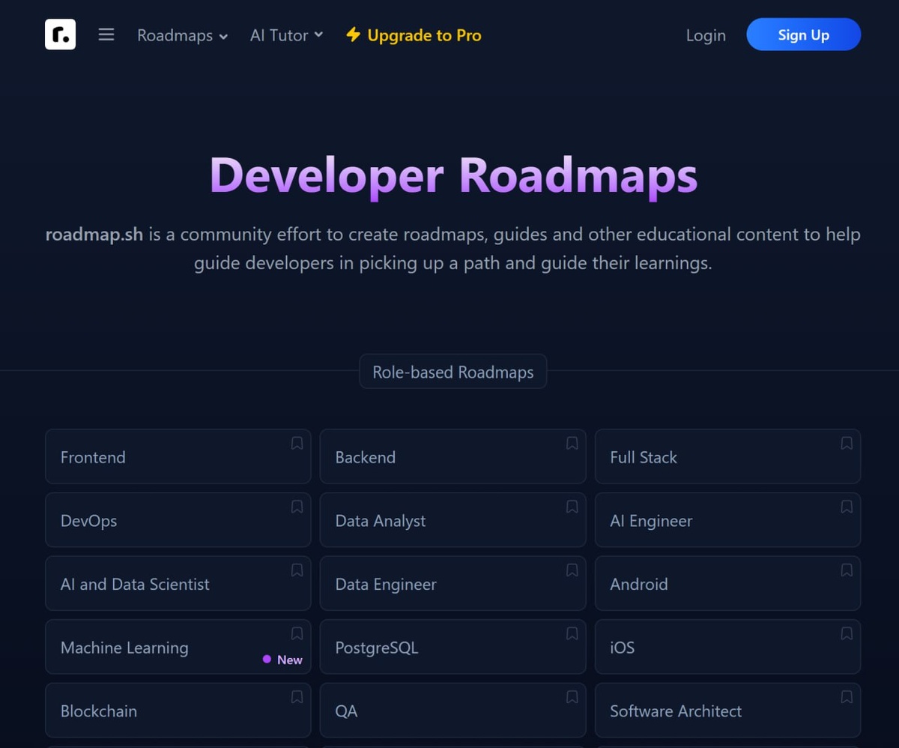Bookmark the AI Engineer roadmap
The height and width of the screenshot is (748, 899).
click(847, 507)
